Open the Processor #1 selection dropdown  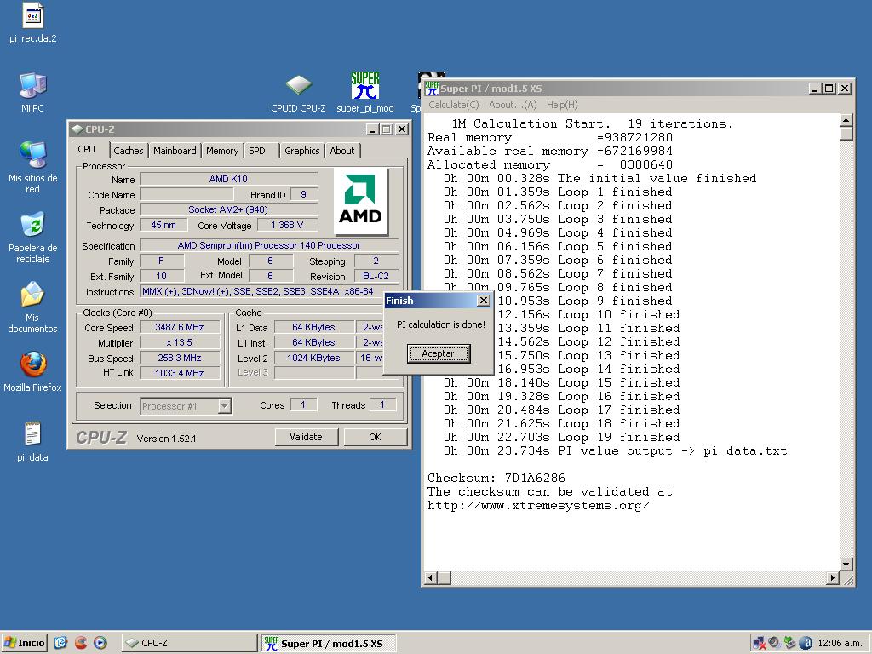pyautogui.click(x=224, y=406)
